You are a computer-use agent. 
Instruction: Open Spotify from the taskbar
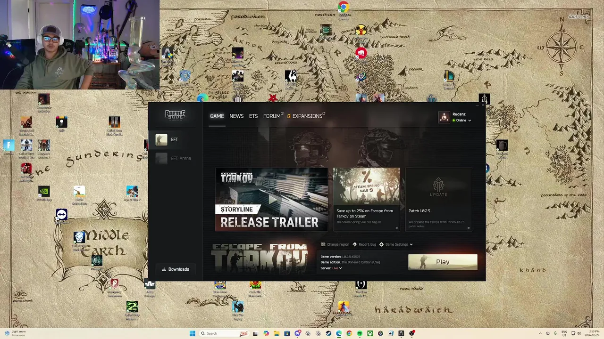[360, 333]
